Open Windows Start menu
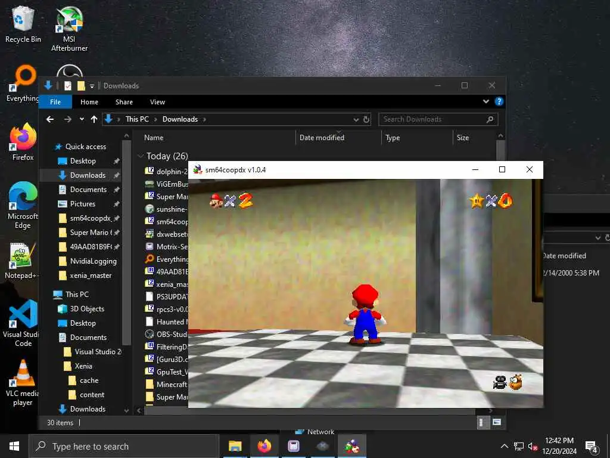The image size is (610, 458). (14, 446)
